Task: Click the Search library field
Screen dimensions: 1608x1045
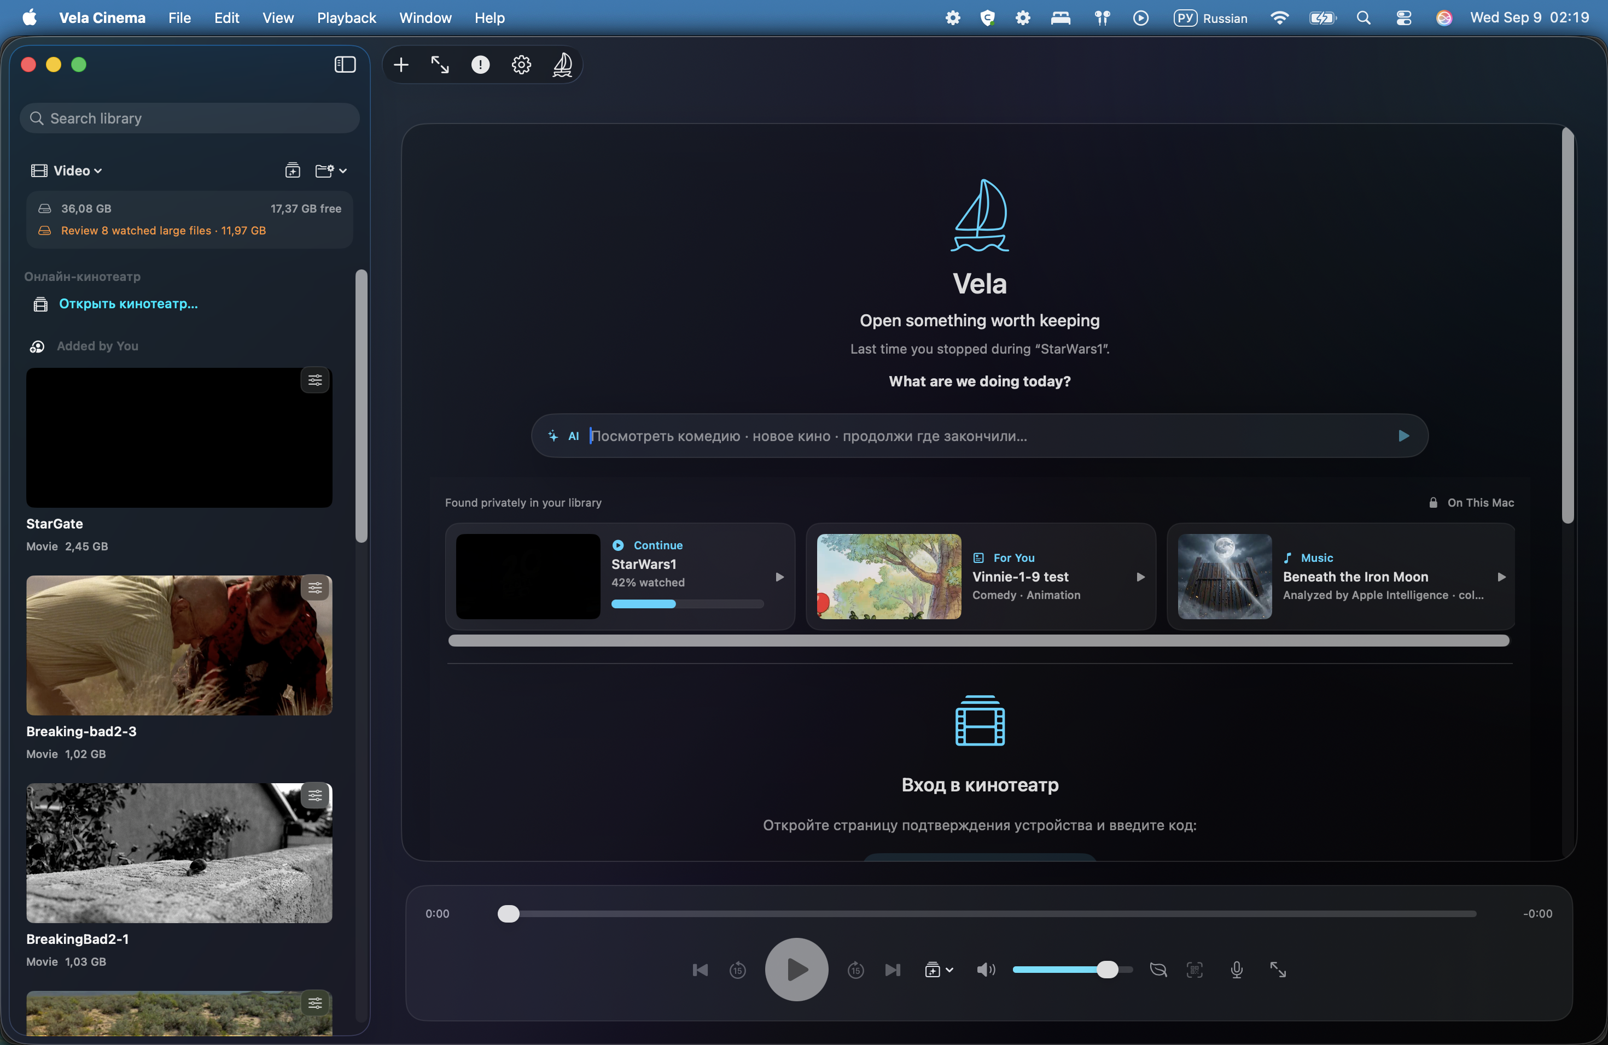Action: [190, 118]
